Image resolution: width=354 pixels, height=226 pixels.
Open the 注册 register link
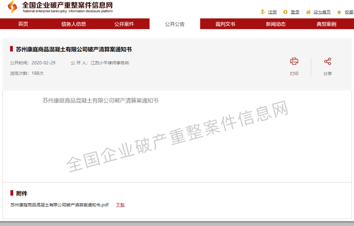272,12
